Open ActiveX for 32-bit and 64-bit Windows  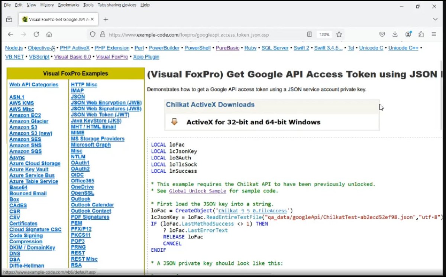click(253, 122)
